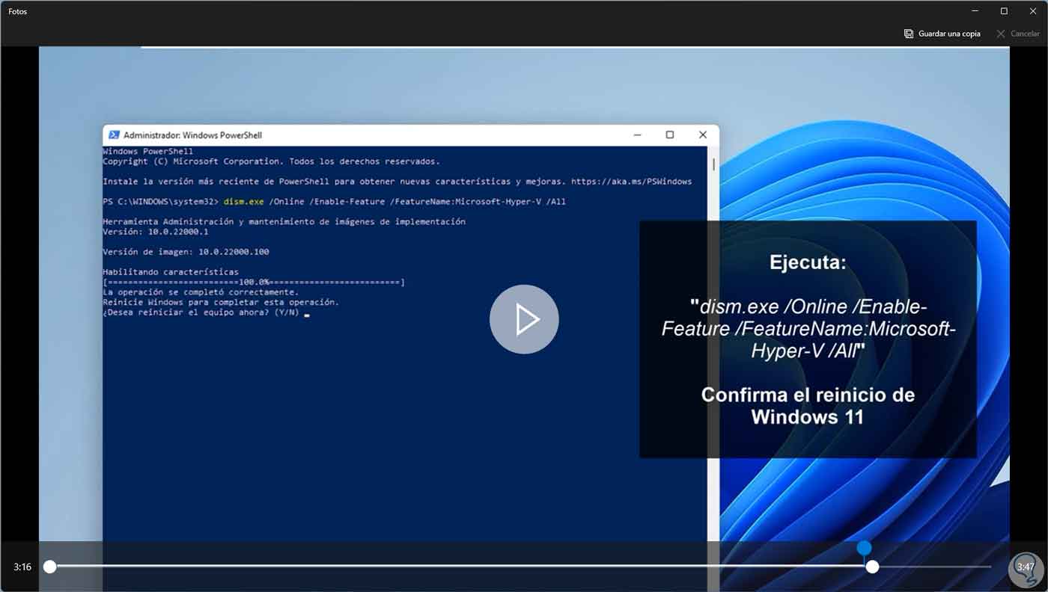This screenshot has width=1048, height=592.
Task: Close the Fotos window
Action: click(1033, 11)
